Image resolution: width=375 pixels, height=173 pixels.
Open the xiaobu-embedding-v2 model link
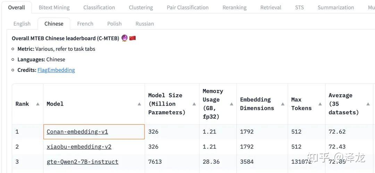pos(79,147)
